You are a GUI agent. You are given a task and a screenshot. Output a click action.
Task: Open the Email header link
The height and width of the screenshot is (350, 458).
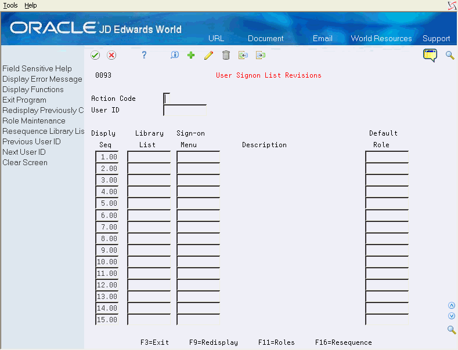click(x=323, y=38)
